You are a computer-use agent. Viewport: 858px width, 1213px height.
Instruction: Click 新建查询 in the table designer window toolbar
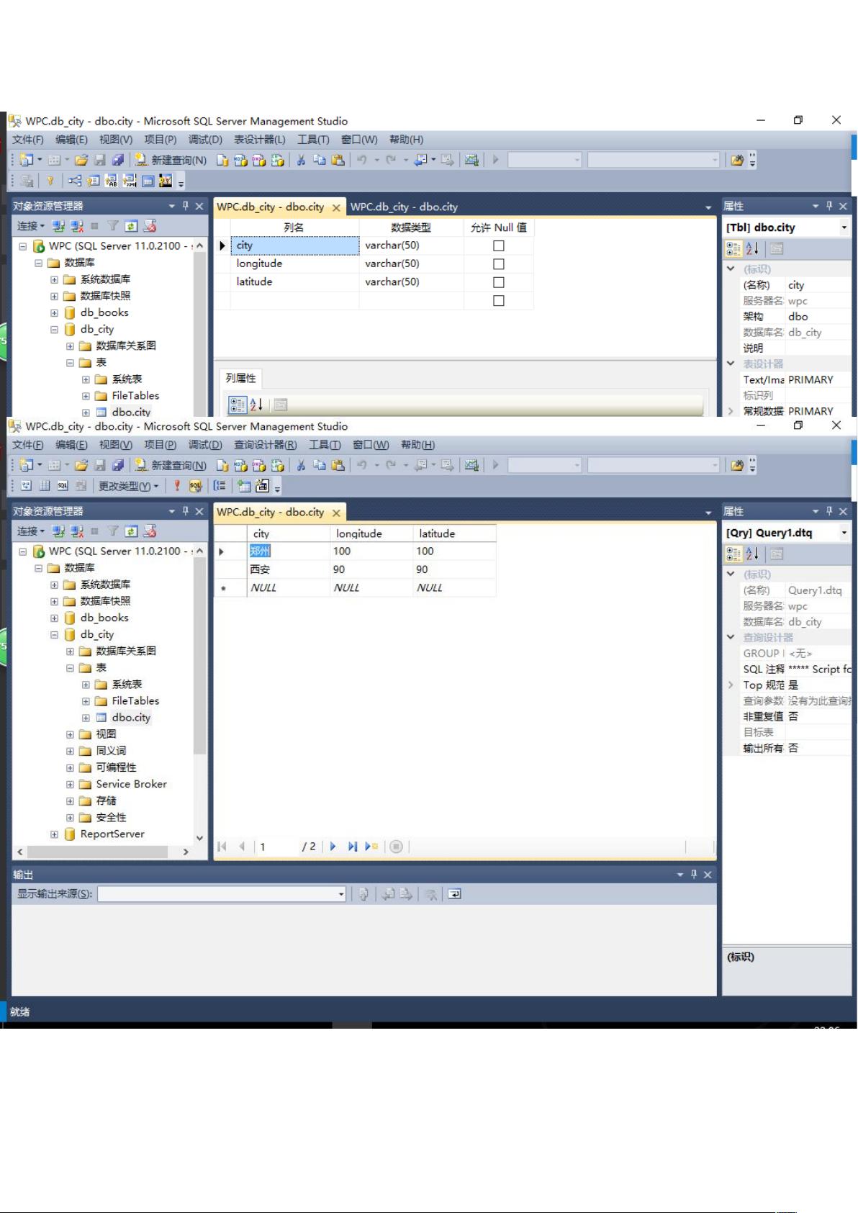click(x=171, y=160)
